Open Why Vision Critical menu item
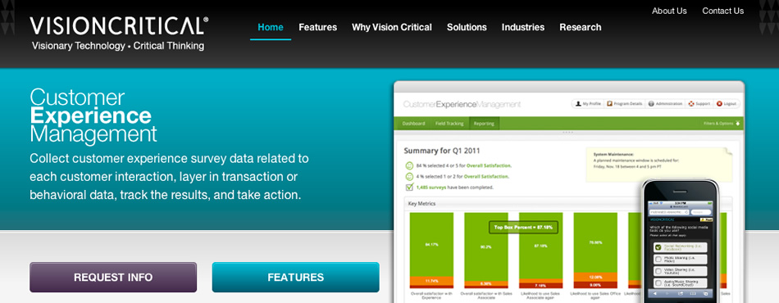This screenshot has width=779, height=303. tap(391, 27)
